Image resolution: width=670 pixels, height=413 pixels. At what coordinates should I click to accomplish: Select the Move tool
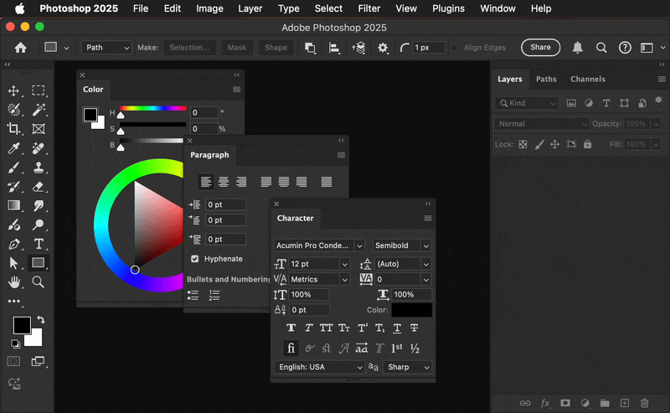point(13,90)
